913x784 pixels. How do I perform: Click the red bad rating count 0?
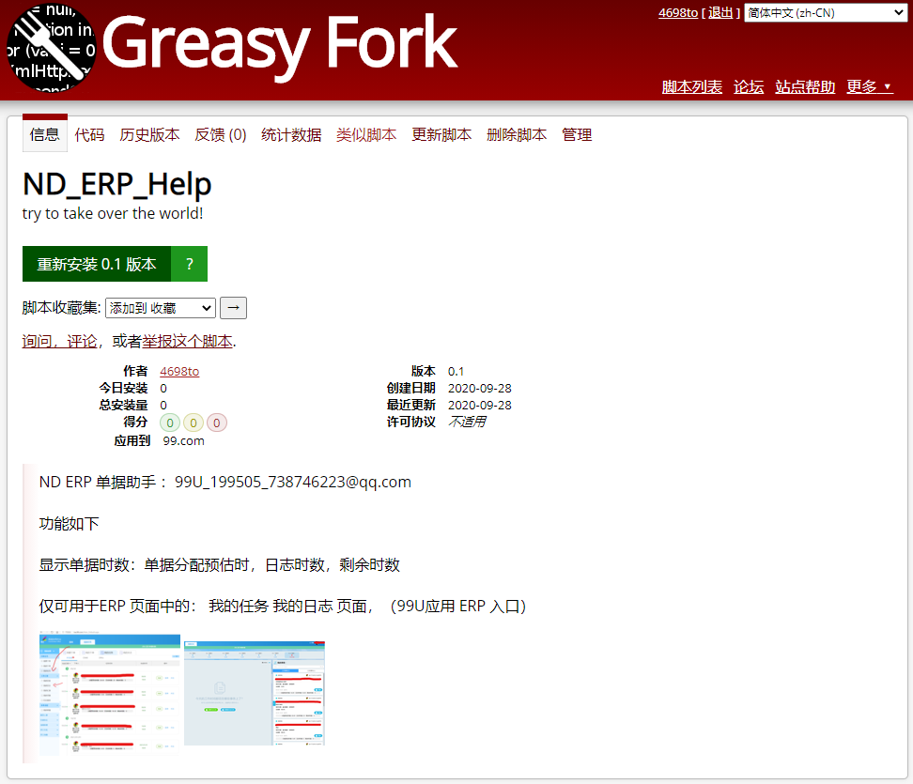click(217, 423)
